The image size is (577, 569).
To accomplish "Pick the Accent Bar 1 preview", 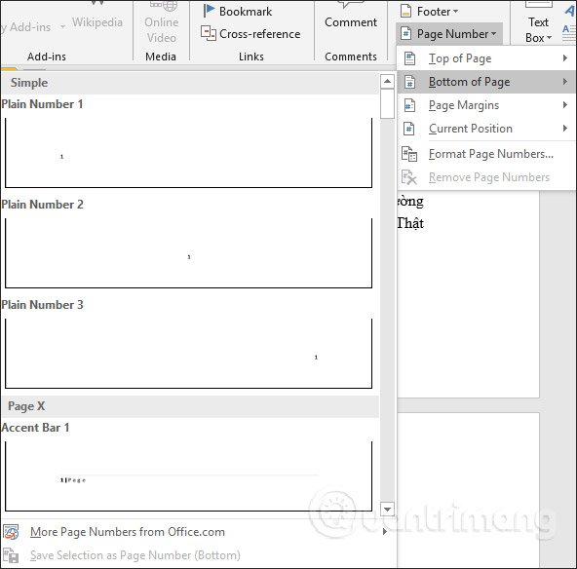I will pos(188,476).
